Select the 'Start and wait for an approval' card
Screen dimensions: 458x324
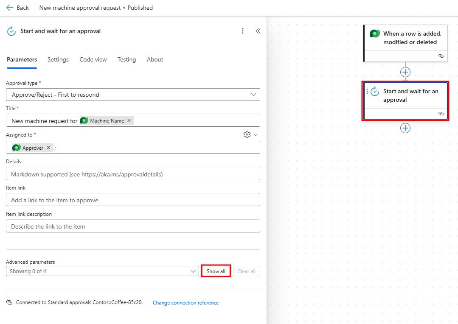pyautogui.click(x=405, y=101)
